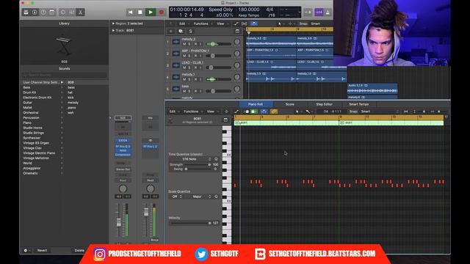
Task: Adjust the Velocity slider
Action: [x=190, y=223]
